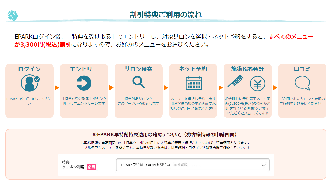Click the ログイン step title
332x182 pixels.
pyautogui.click(x=29, y=69)
